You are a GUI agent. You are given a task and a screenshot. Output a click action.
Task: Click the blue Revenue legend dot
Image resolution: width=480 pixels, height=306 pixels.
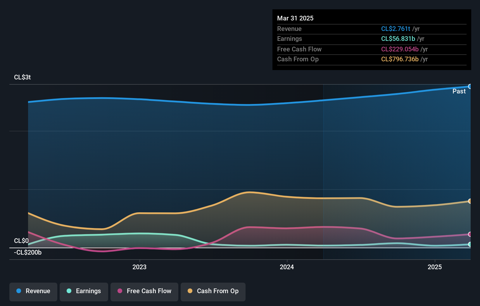coord(19,291)
